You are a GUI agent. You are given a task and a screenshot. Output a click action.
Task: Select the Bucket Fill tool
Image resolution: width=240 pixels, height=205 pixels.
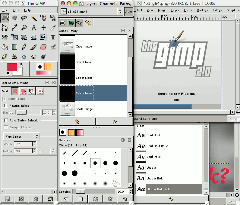point(5,47)
